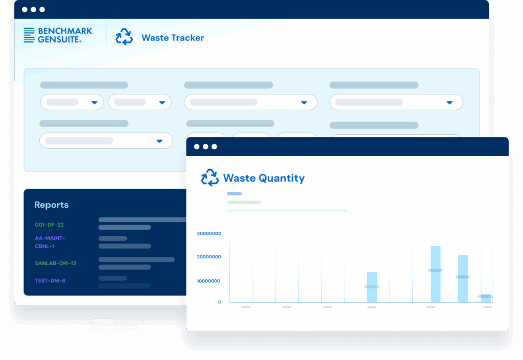This screenshot has height=360, width=523.
Task: Open the first small dropdown in top-left filter
Action: tap(72, 102)
